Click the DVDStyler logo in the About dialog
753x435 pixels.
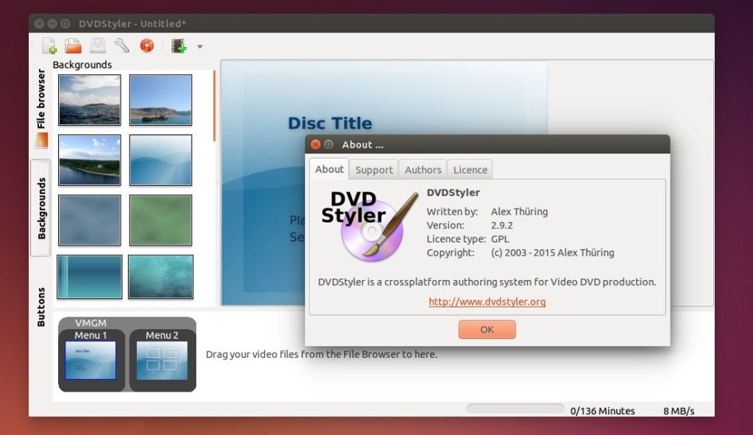pyautogui.click(x=370, y=226)
